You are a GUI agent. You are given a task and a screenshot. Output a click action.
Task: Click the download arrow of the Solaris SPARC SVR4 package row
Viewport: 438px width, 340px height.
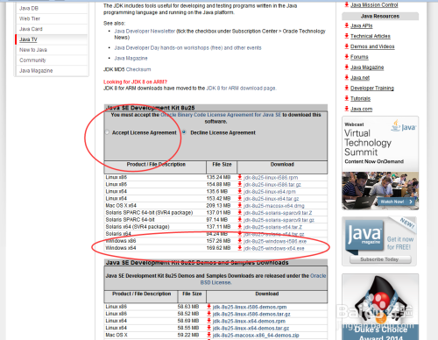click(x=240, y=212)
